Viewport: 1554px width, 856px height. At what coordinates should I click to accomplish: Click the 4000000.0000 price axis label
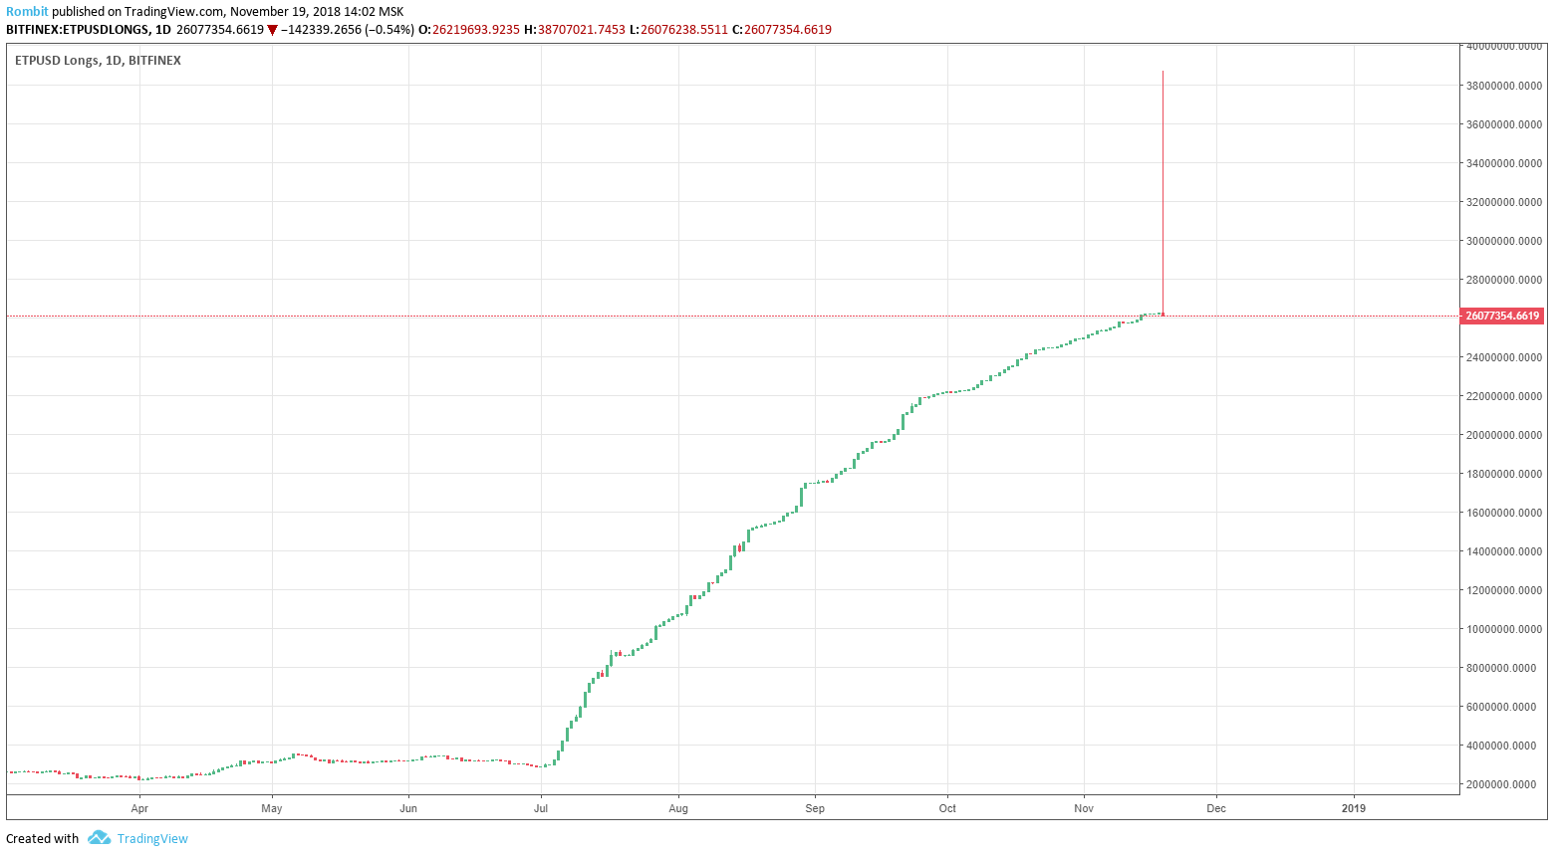click(x=1501, y=746)
